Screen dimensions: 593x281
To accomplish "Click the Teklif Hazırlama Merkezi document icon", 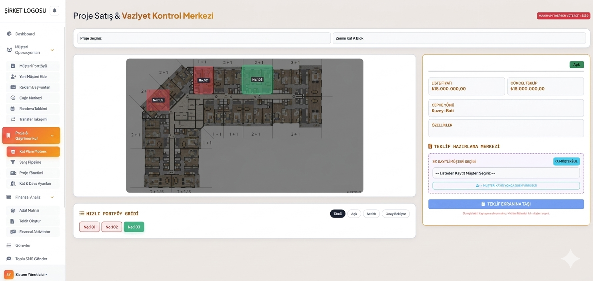I will 430,146.
